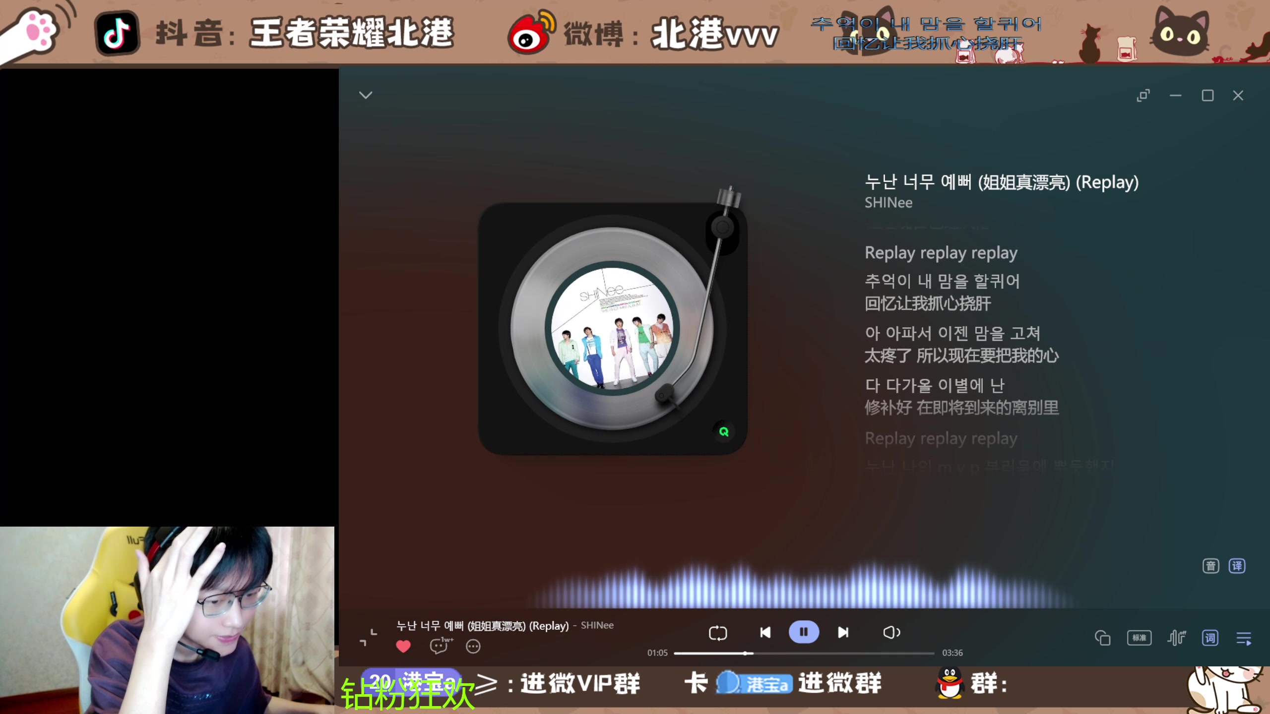Open song comments bubble icon

coord(440,646)
